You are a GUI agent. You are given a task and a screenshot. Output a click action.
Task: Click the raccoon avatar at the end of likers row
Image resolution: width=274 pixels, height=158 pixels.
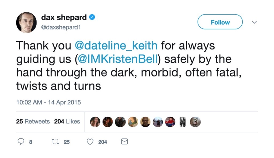(195, 122)
